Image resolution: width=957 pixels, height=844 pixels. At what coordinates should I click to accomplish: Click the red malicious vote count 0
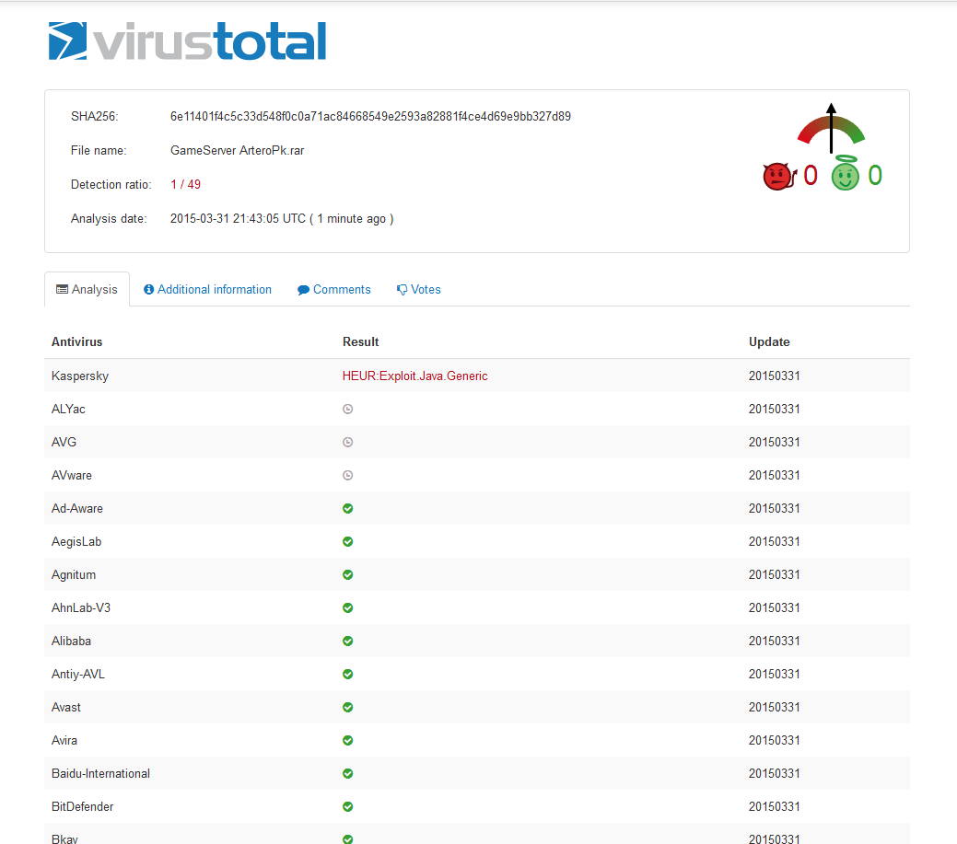[810, 176]
